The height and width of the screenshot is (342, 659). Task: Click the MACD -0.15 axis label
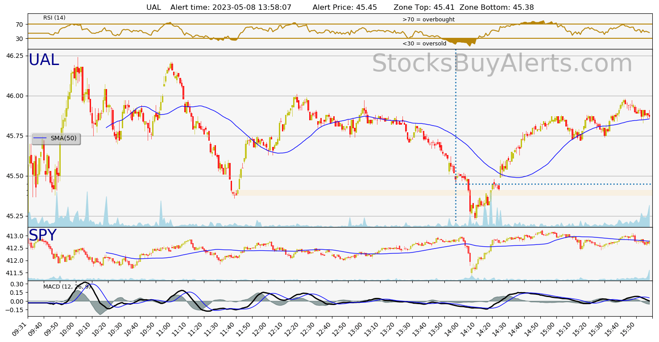pos(15,310)
